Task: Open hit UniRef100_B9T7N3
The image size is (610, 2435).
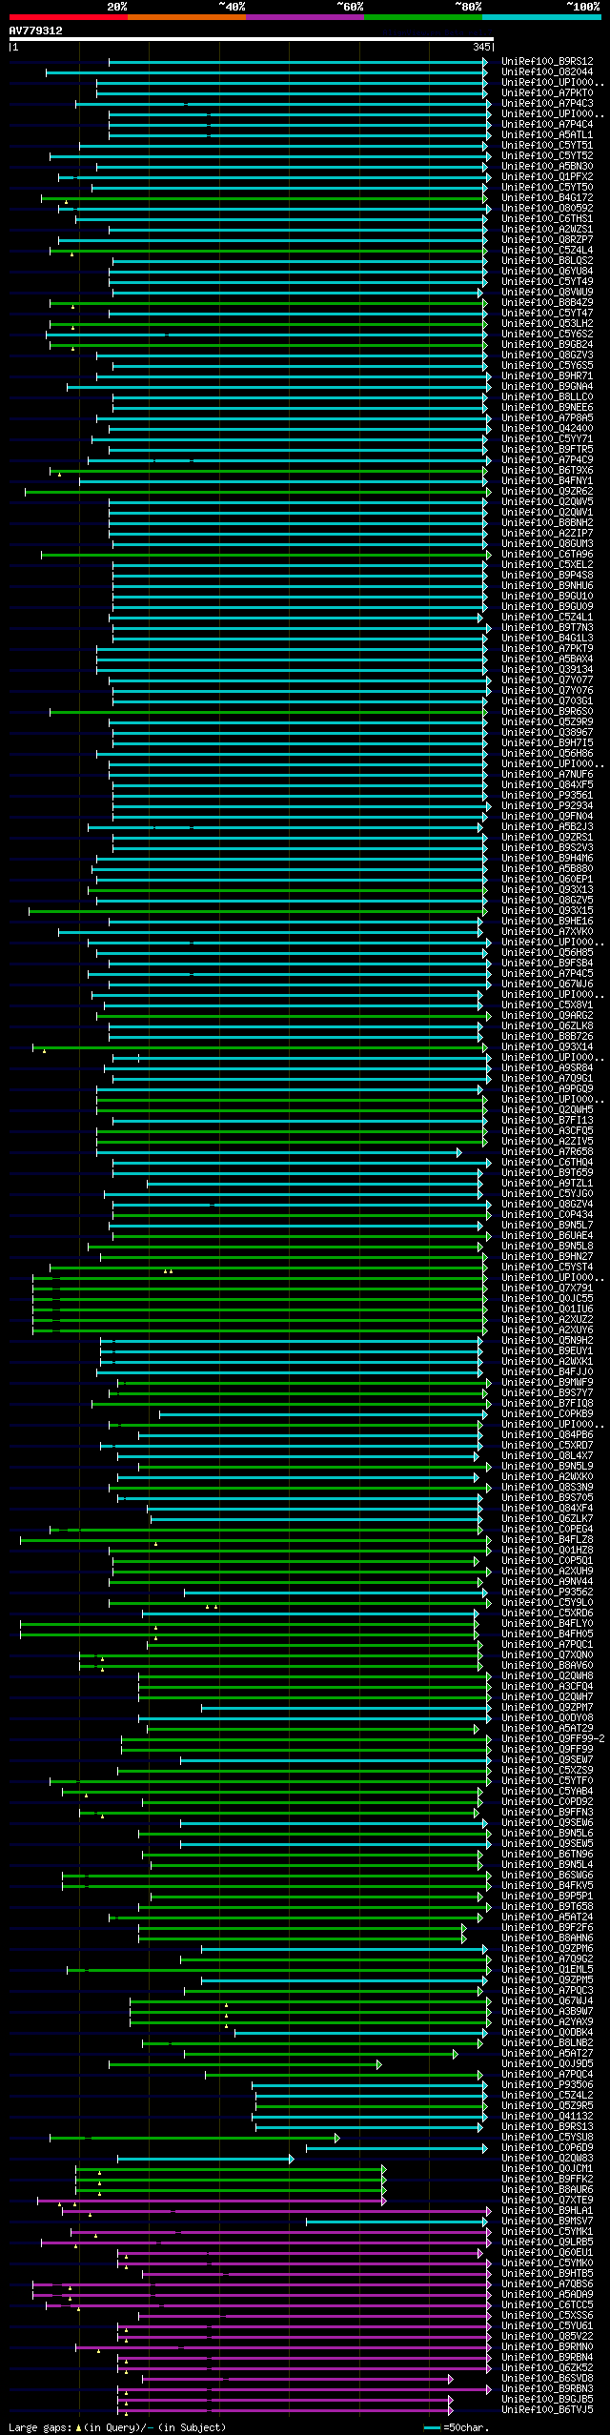Action: (x=547, y=628)
